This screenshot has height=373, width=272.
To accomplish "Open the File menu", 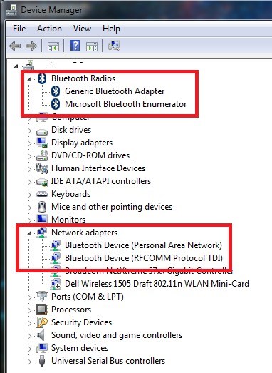I will click(19, 29).
